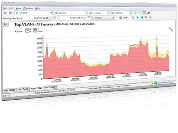Switch to the Top Ports tab
This screenshot has height=133, width=178.
[x=23, y=89]
